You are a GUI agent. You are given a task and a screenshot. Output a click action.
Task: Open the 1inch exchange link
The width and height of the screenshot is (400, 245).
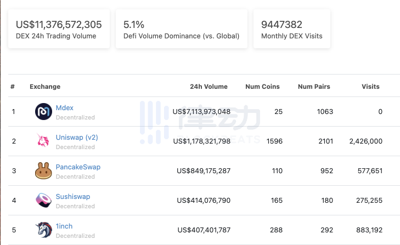(64, 226)
